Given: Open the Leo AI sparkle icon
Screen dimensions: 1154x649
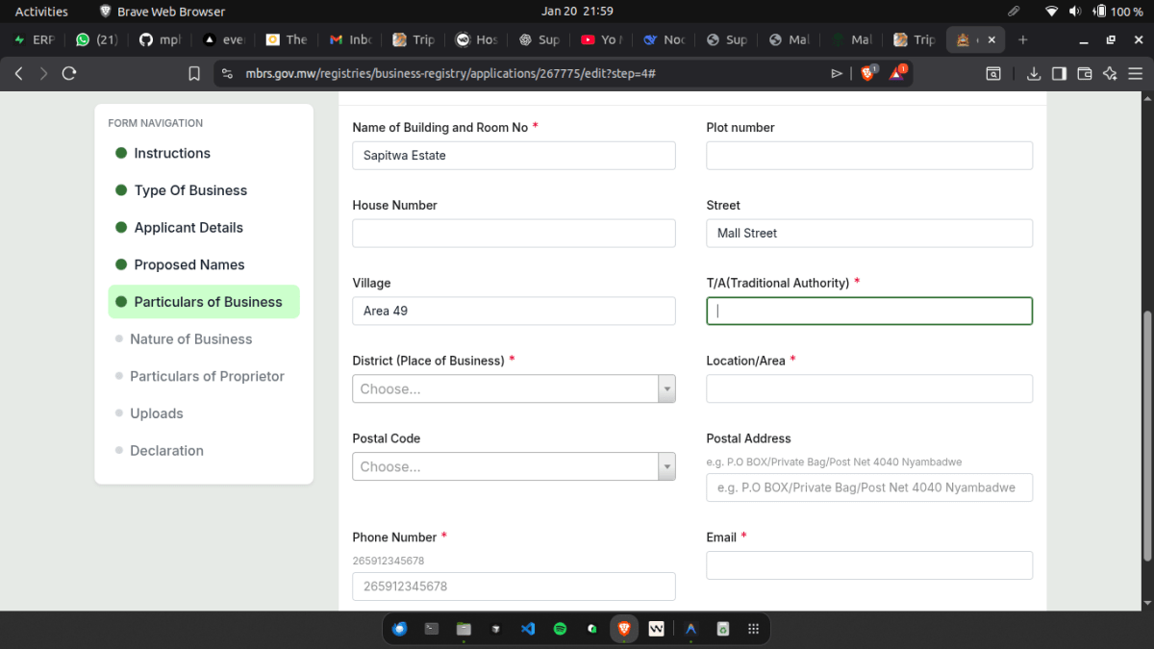Looking at the screenshot, I should tap(1110, 73).
